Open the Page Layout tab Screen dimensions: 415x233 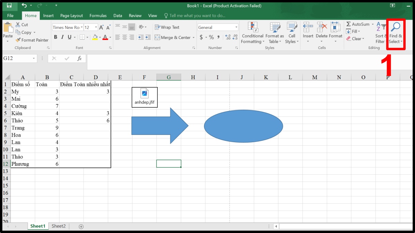72,16
